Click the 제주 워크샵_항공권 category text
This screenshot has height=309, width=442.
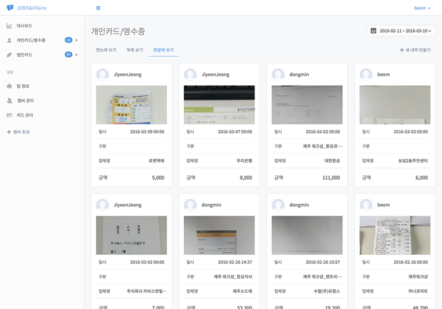(x=323, y=146)
